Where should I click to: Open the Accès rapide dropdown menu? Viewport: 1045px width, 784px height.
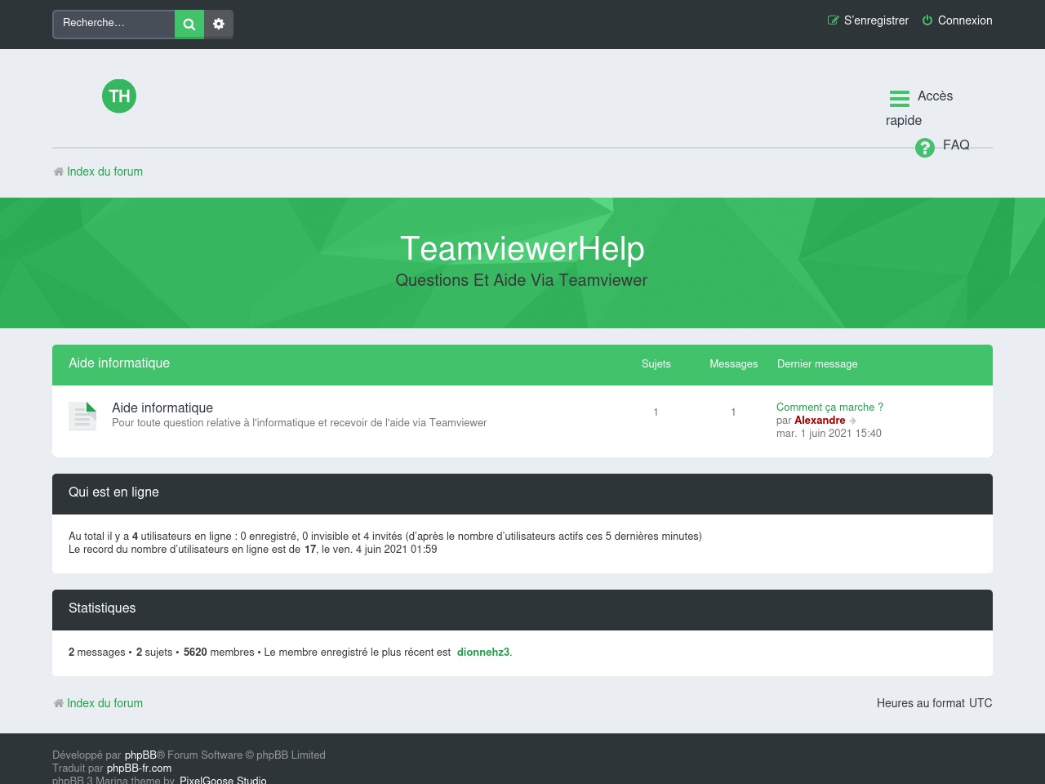(x=919, y=108)
